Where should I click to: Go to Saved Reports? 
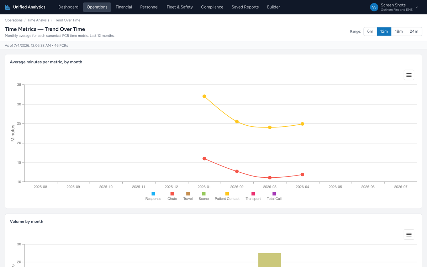(x=245, y=7)
